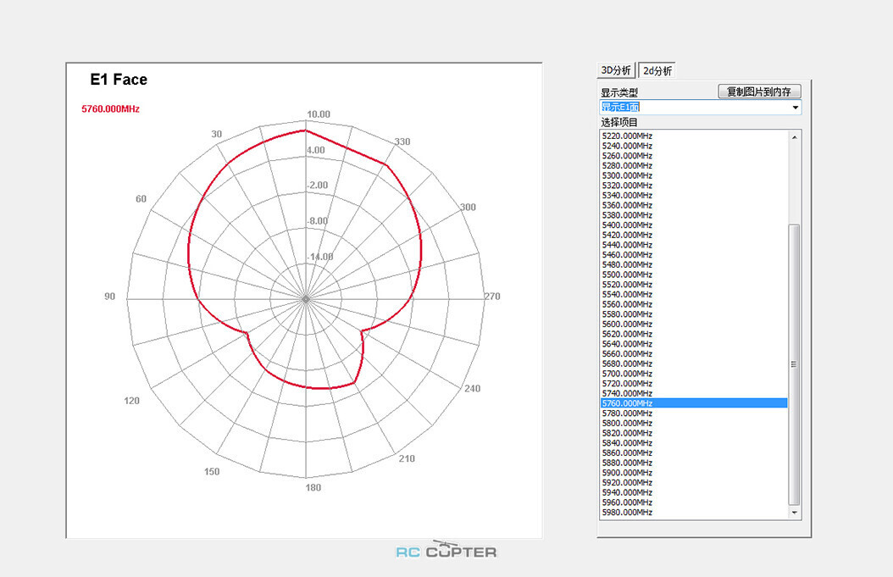The height and width of the screenshot is (577, 893).
Task: Select 5340.000MHz in the frequency list
Action: pos(694,196)
